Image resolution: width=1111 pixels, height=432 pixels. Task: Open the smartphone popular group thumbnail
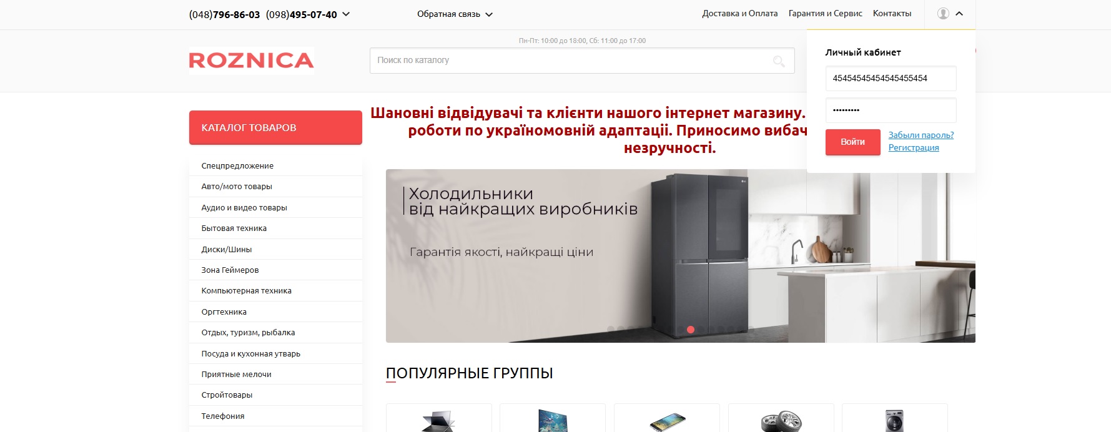coord(666,420)
